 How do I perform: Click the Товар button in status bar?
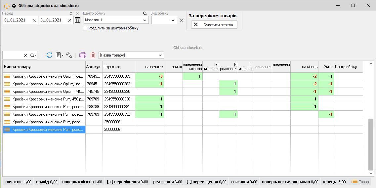click(360, 182)
